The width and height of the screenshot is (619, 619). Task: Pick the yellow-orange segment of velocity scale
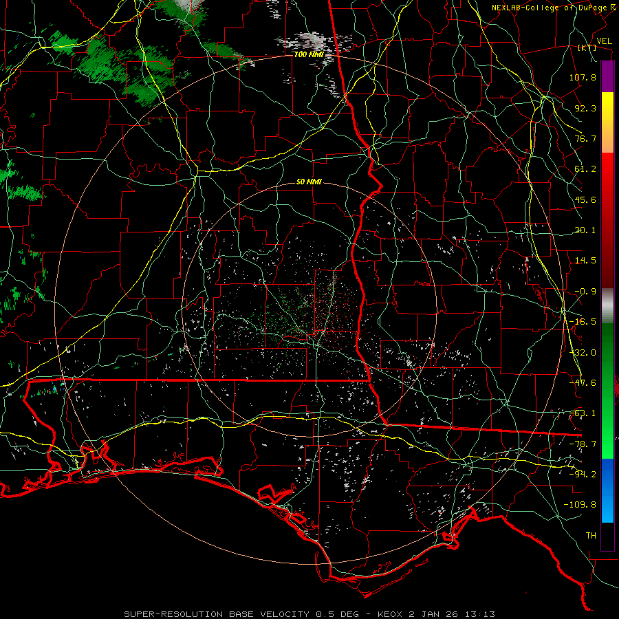click(607, 122)
